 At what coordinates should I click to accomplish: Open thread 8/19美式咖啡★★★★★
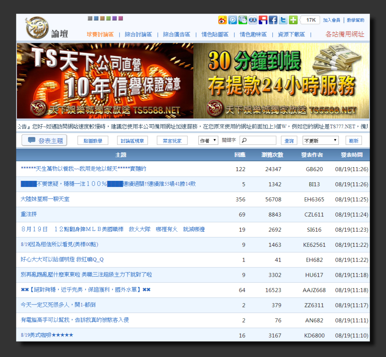click(x=47, y=335)
